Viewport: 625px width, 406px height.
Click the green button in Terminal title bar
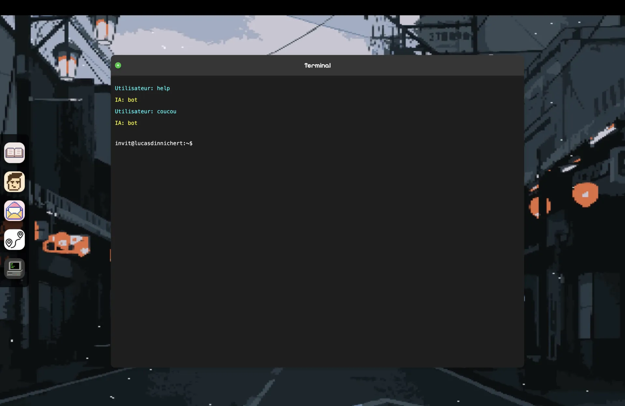click(118, 65)
